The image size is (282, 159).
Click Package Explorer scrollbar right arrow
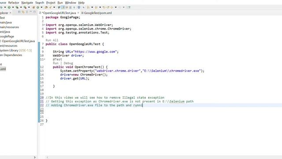click(x=34, y=157)
